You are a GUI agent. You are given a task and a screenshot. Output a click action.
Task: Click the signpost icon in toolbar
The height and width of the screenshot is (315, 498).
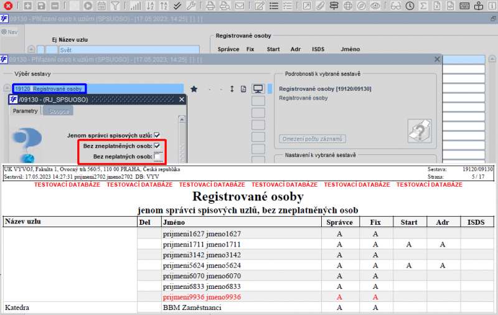pos(334,6)
